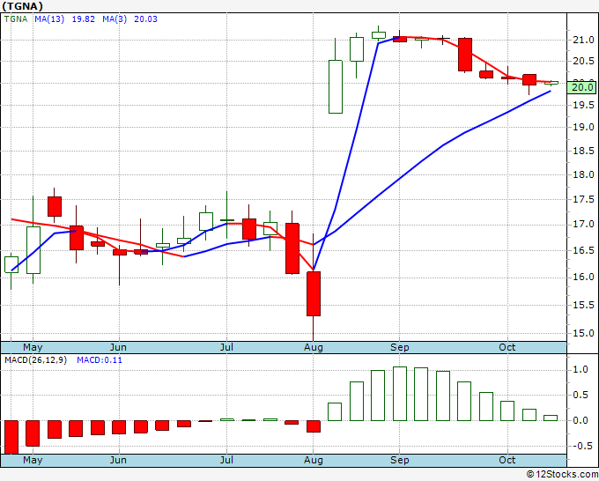Image resolution: width=599 pixels, height=481 pixels.
Task: Click the MACD(26,12,9) indicator label
Action: tap(35, 360)
